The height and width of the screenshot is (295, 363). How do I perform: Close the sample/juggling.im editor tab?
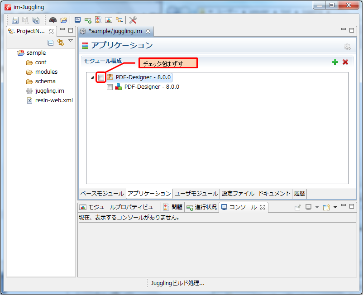tap(148, 31)
